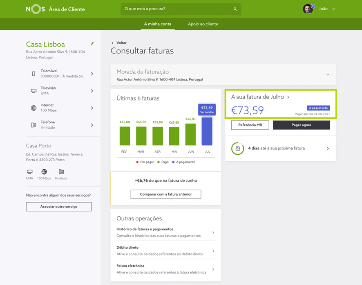Select the ABR invoice bar
The width and height of the screenshot is (362, 285).
(158, 136)
